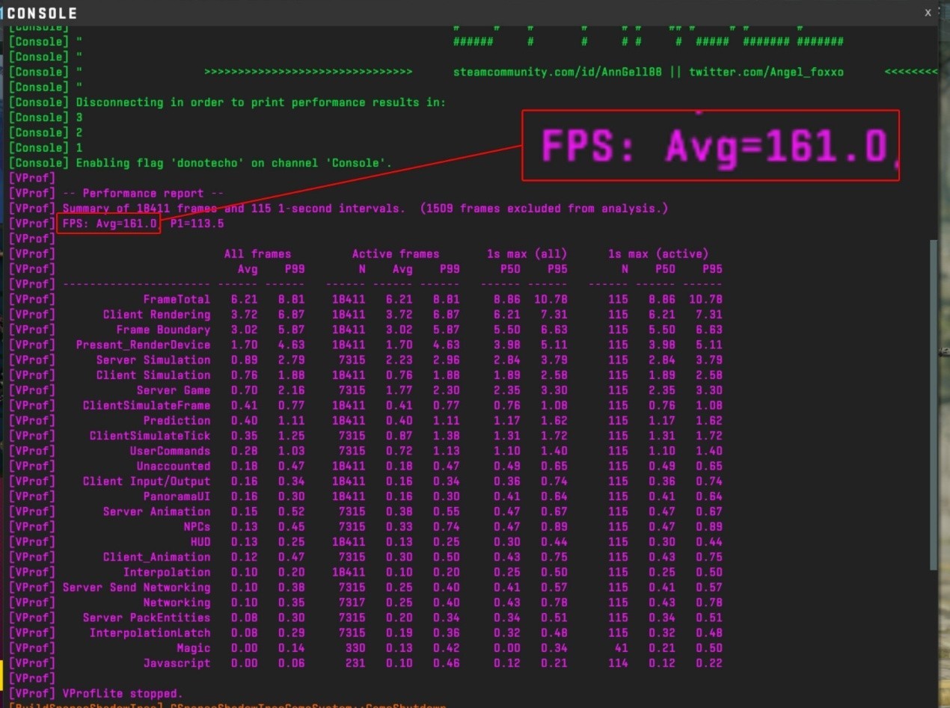Select the FrameTotal row label
The height and width of the screenshot is (708, 950).
177,299
